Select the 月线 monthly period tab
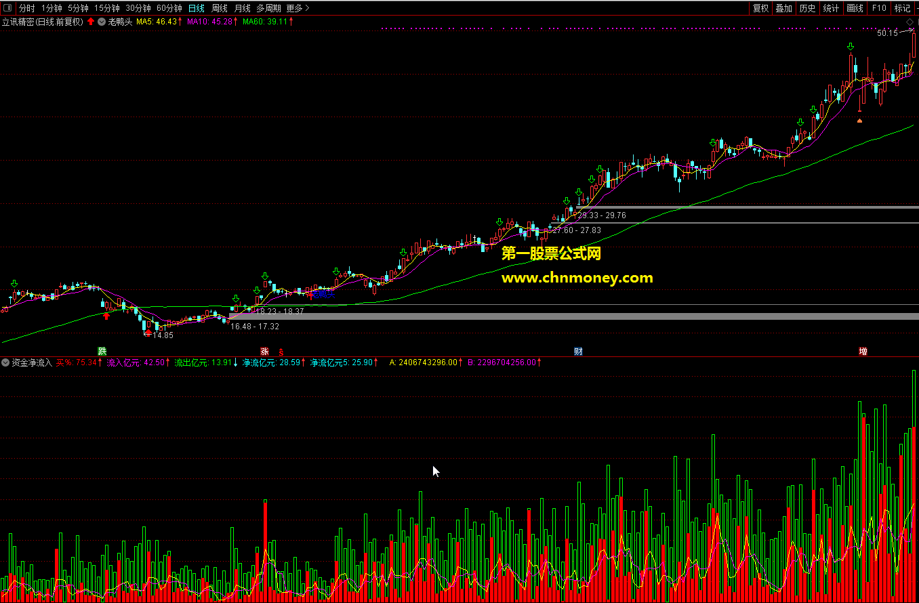Screen dimensions: 919x603 click(242, 8)
